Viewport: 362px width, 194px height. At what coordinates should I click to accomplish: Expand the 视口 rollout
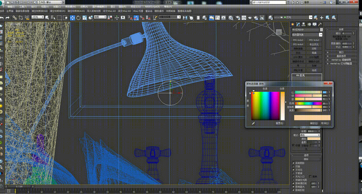tap(341, 52)
